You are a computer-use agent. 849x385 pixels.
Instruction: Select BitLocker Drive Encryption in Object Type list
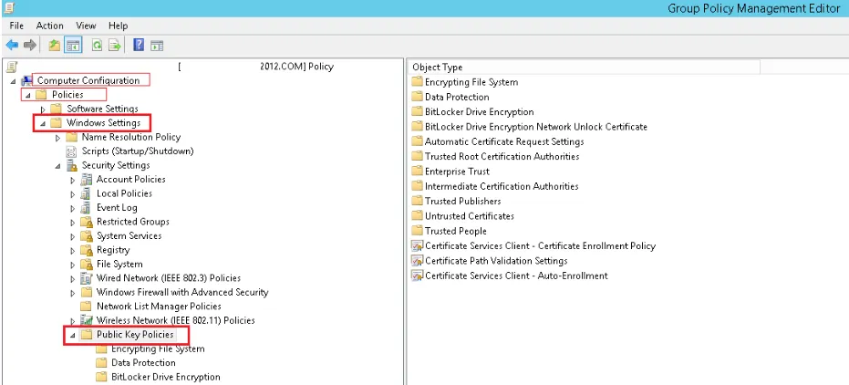[x=479, y=112]
